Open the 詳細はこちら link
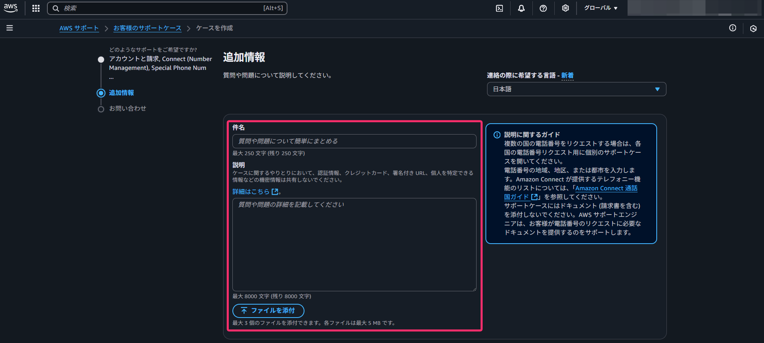The height and width of the screenshot is (343, 764). pyautogui.click(x=251, y=191)
